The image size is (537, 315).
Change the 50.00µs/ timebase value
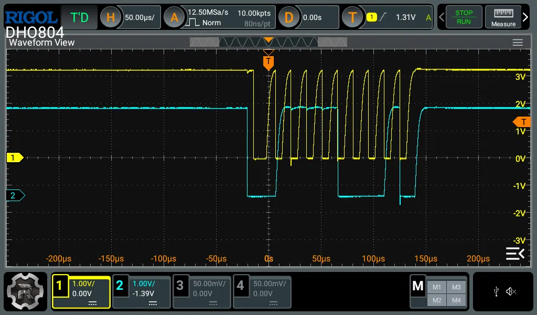pos(139,17)
